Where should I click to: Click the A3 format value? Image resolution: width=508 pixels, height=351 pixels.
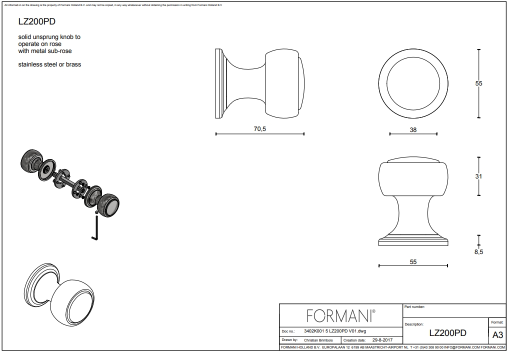497,335
